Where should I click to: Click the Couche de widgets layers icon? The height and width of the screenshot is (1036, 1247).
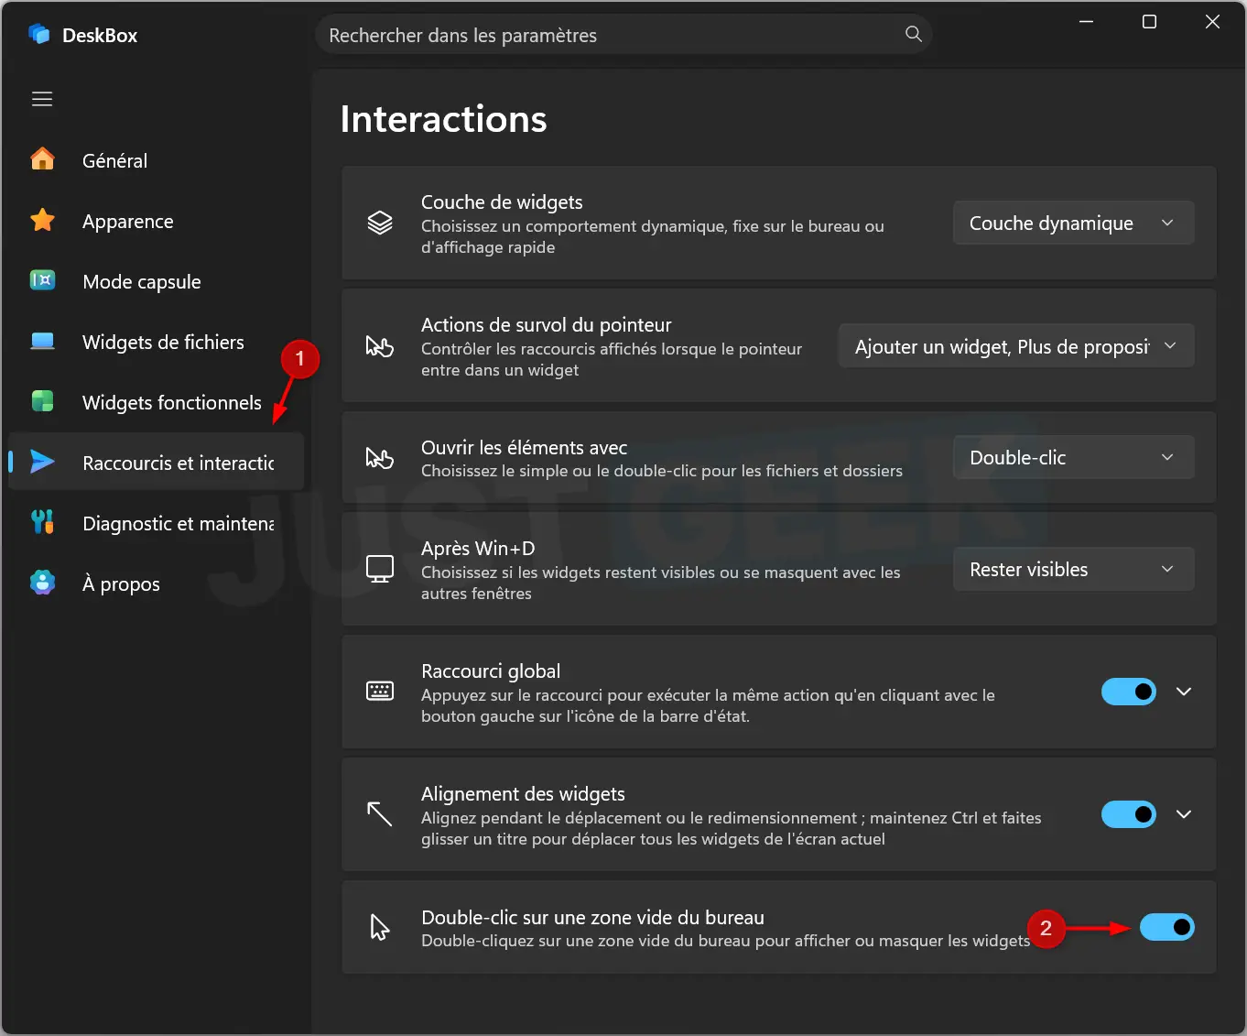tap(380, 223)
